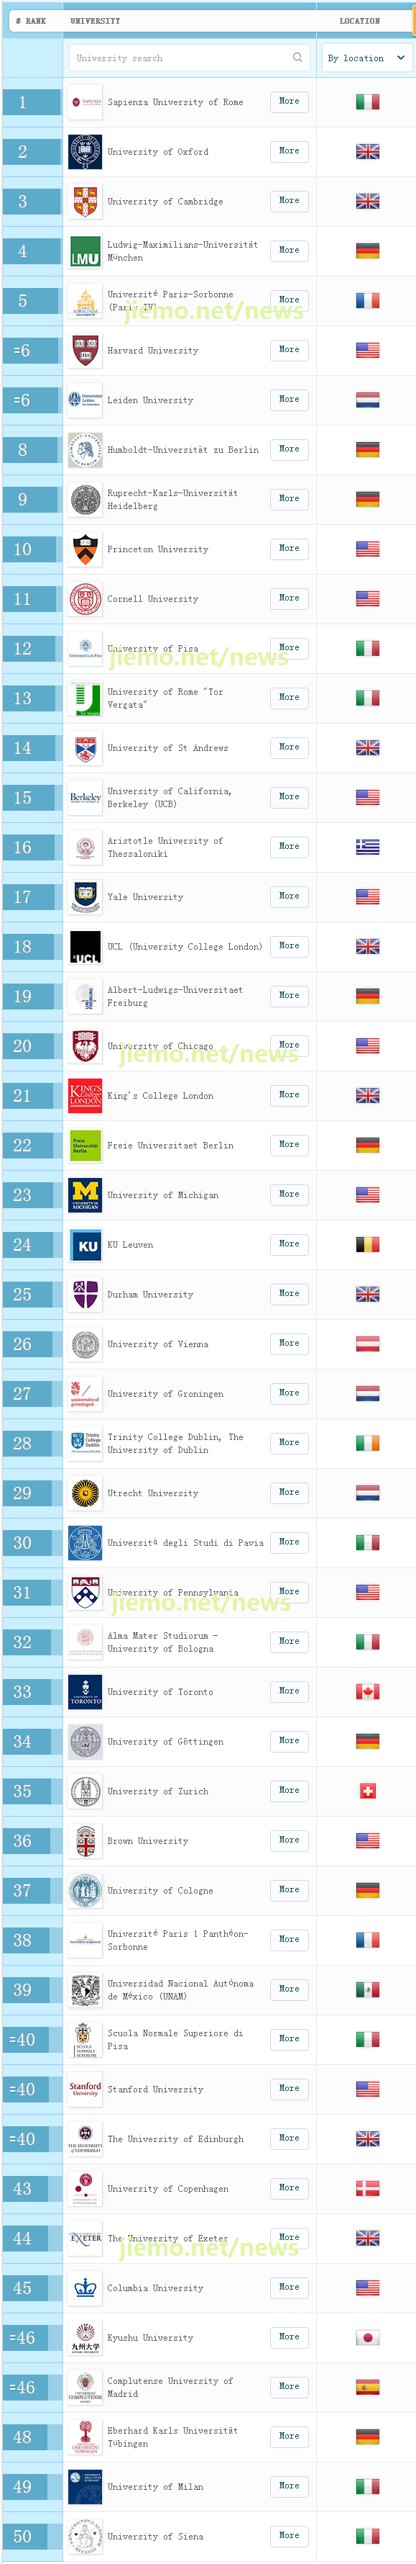The image size is (416, 2564).
Task: Open the By location dropdown
Action: tap(366, 58)
